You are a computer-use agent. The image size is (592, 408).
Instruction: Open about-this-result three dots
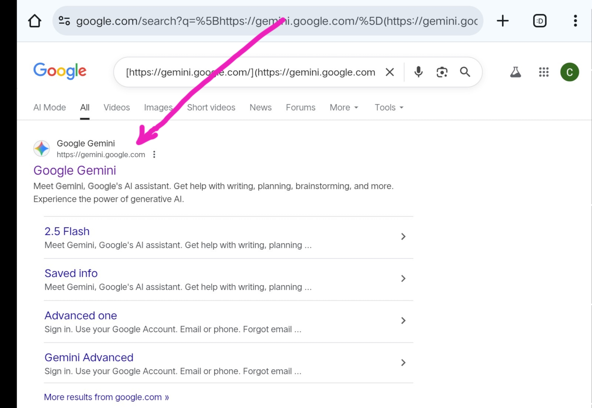pyautogui.click(x=154, y=155)
